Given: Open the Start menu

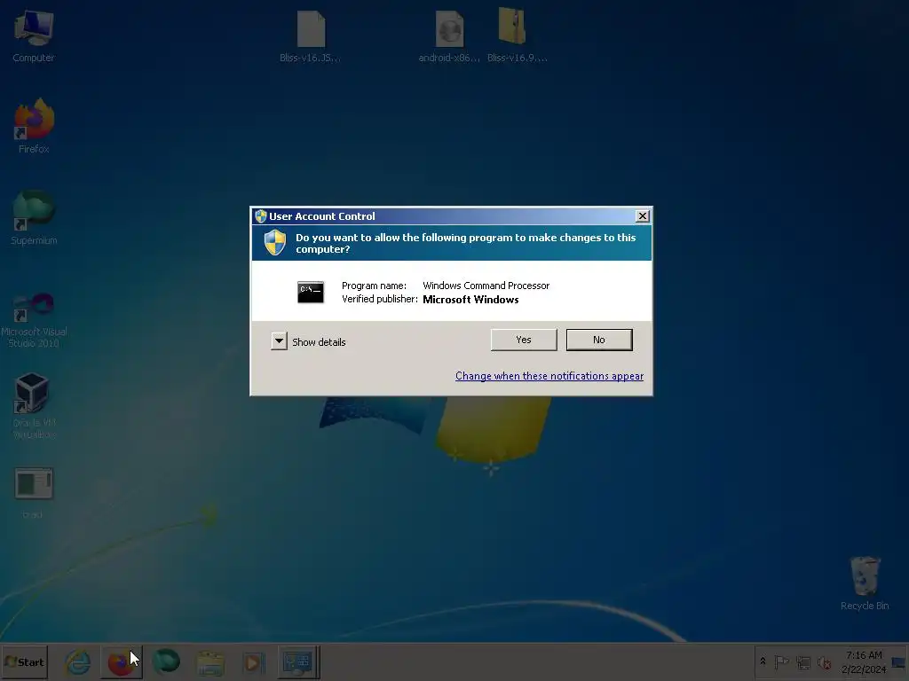Looking at the screenshot, I should tap(24, 661).
